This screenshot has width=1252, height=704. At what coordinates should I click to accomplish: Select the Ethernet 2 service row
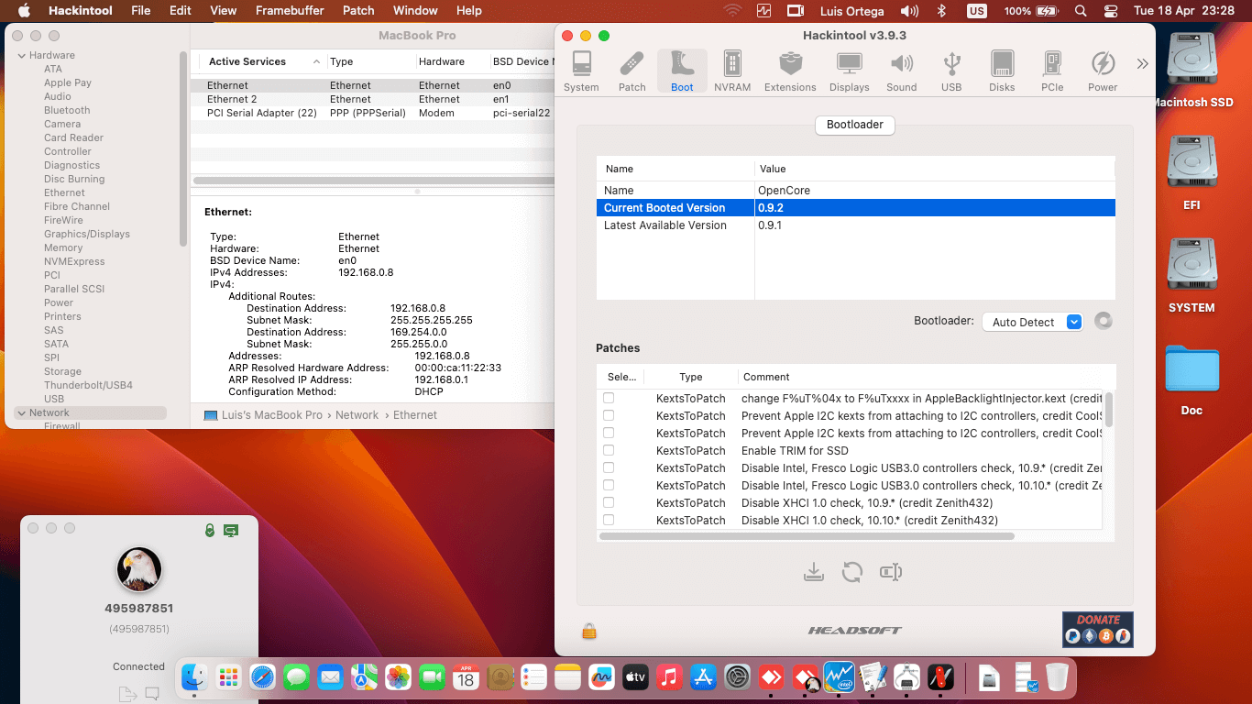pos(372,99)
